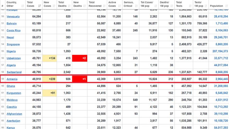Open the Kenya country link
229x129 pixels.
point(10,128)
